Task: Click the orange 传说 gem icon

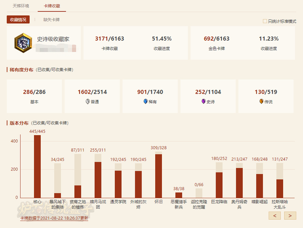Action: tap(261, 102)
